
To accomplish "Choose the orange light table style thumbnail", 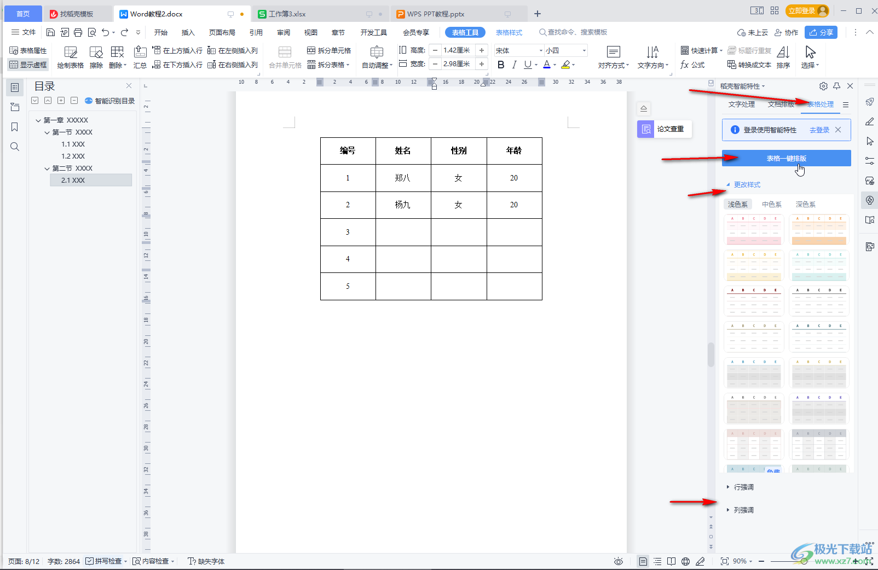I will click(819, 230).
